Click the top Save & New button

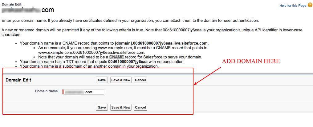[120, 80]
